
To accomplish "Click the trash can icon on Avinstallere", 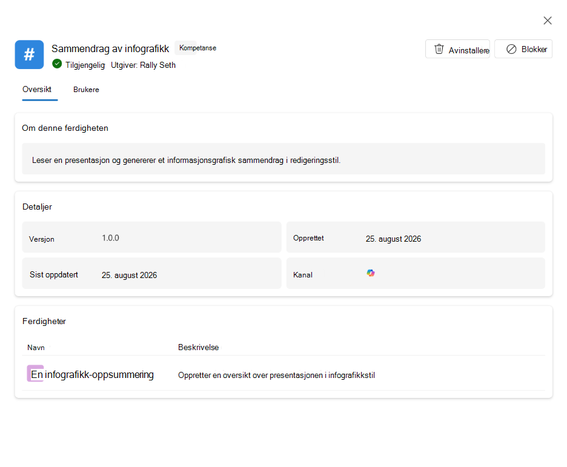I will click(x=439, y=49).
